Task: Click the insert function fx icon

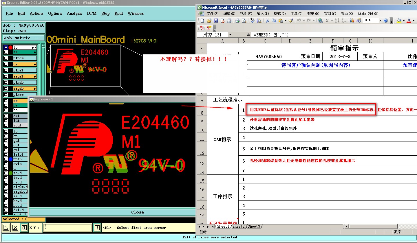Action: pos(248,35)
